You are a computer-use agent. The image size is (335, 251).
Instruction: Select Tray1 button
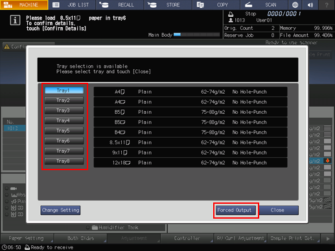pyautogui.click(x=64, y=91)
